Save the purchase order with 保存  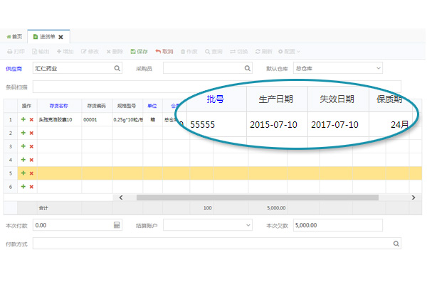coord(139,51)
